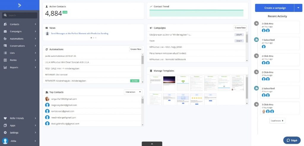The image size is (304, 146).
Task: Click the sidebar search field
Action: 20,15
